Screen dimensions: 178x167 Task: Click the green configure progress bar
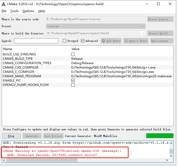click(160, 136)
